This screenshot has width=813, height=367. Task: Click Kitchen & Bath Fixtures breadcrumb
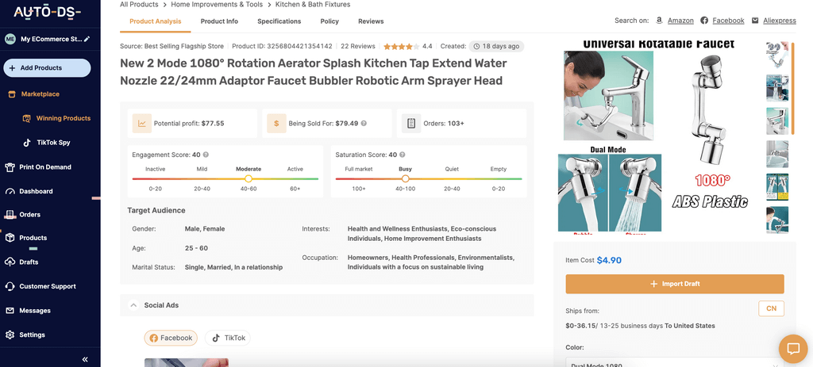coord(313,5)
